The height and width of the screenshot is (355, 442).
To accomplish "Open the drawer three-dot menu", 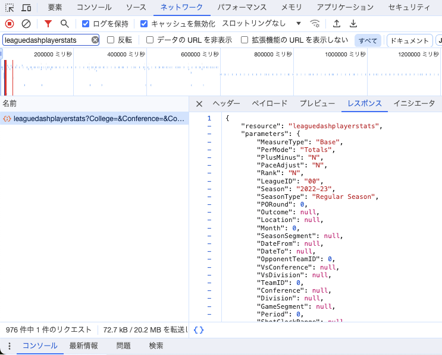I will (10, 346).
